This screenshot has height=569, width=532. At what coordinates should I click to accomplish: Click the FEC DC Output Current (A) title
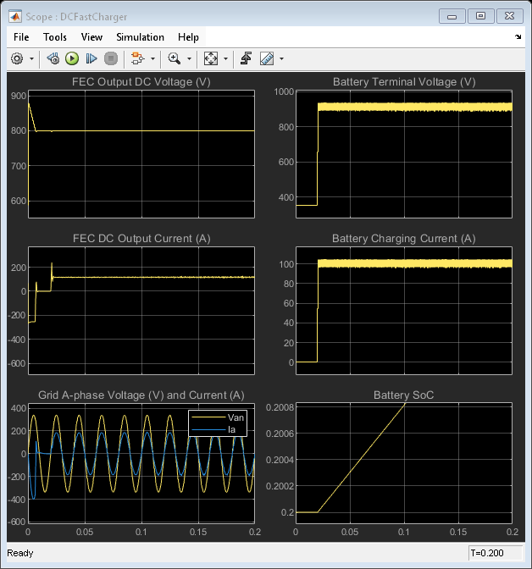[141, 239]
